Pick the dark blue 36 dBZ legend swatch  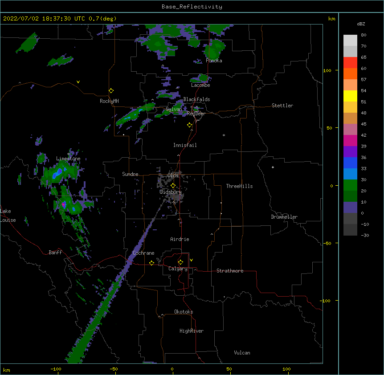click(x=350, y=163)
